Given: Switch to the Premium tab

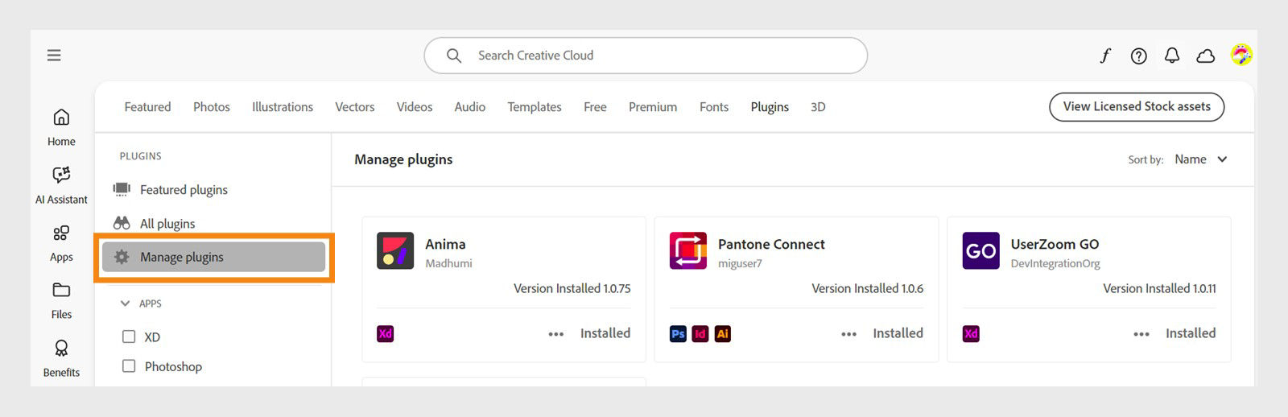Looking at the screenshot, I should (x=653, y=107).
